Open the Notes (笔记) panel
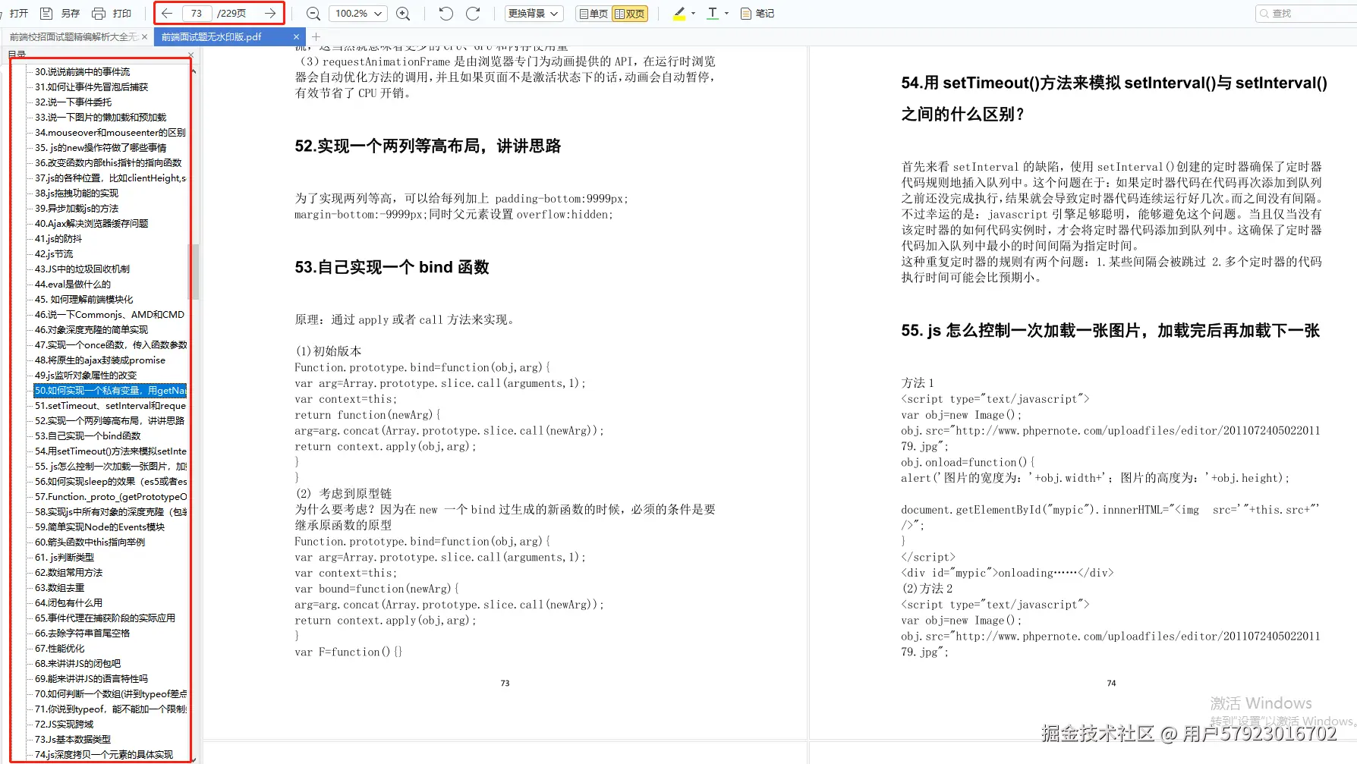Image resolution: width=1357 pixels, height=764 pixels. pyautogui.click(x=757, y=14)
